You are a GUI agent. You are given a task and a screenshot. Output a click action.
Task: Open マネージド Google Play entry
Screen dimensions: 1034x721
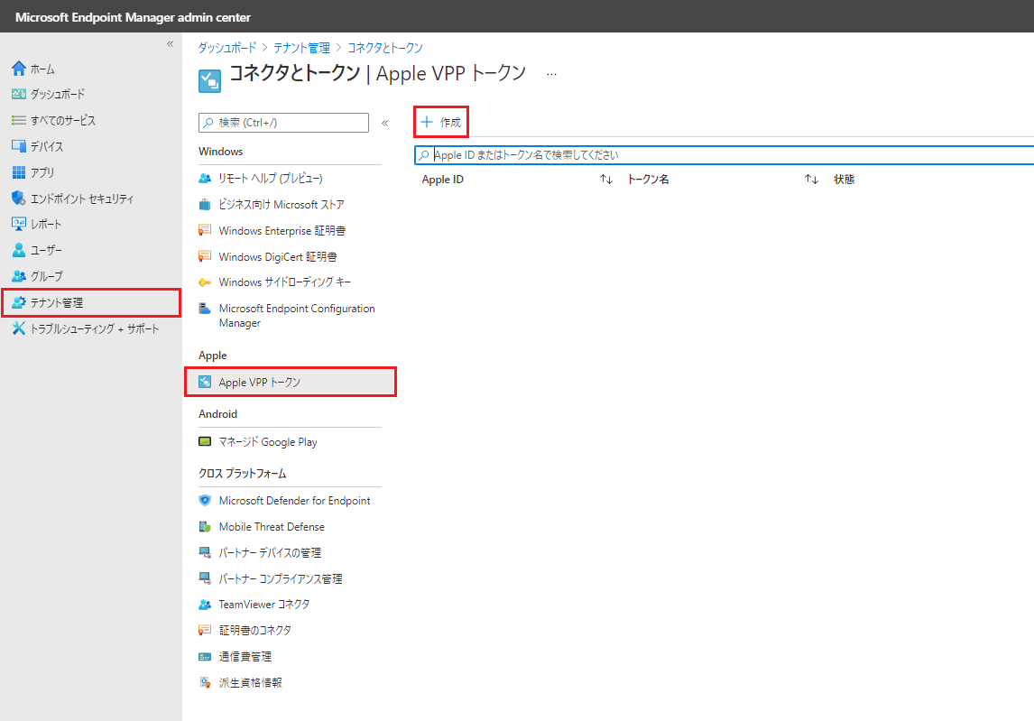pos(268,442)
